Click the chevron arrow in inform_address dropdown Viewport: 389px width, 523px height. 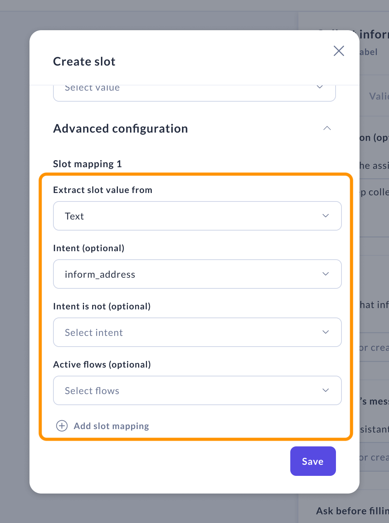coord(326,274)
